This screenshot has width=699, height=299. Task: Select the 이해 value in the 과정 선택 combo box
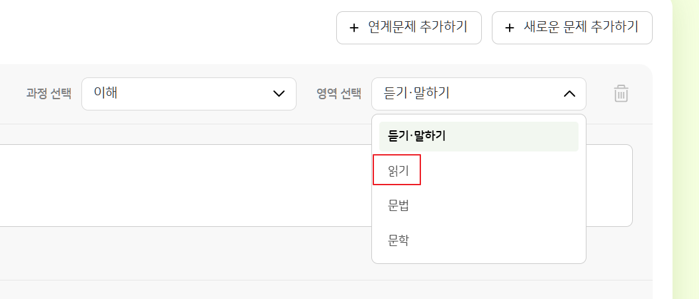coord(106,93)
